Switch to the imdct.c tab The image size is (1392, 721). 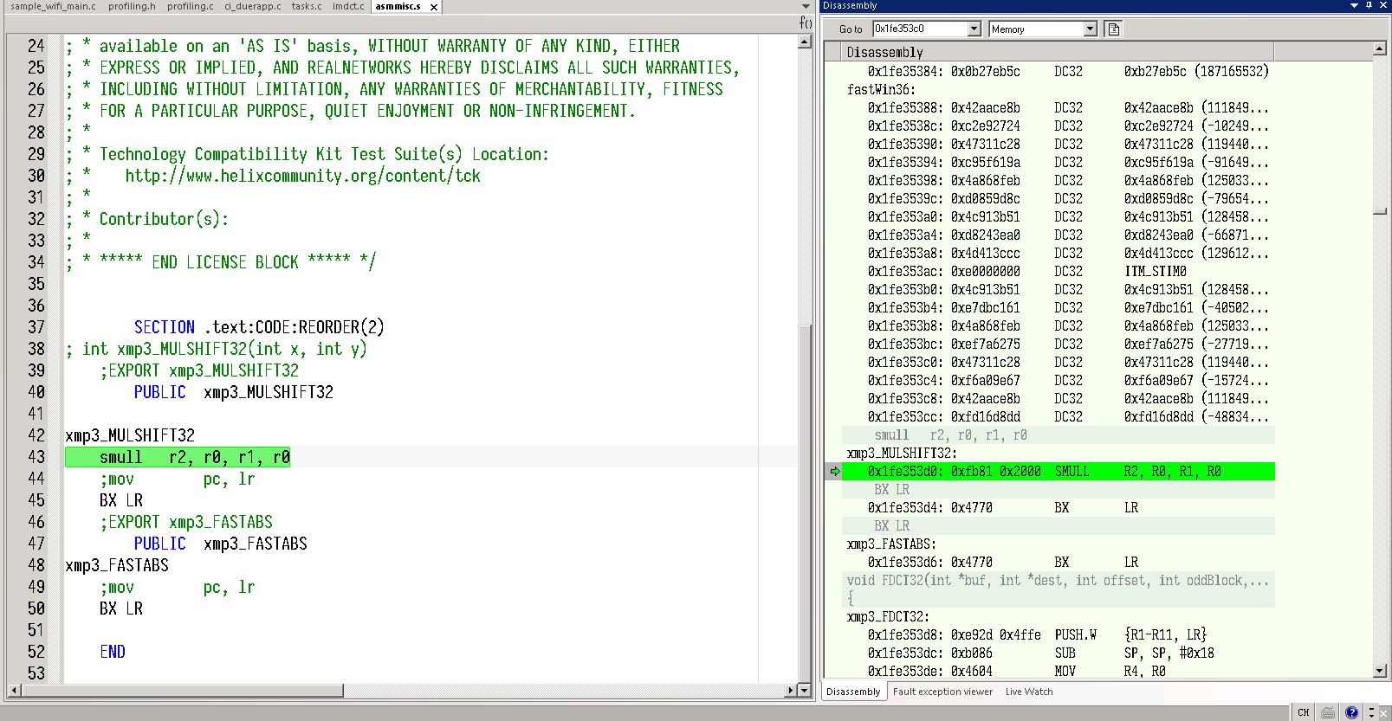pyautogui.click(x=348, y=6)
